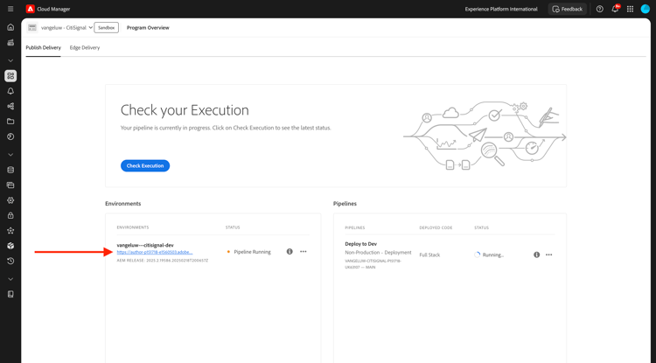Go to Home in the sidebar
The width and height of the screenshot is (656, 363).
tap(10, 27)
